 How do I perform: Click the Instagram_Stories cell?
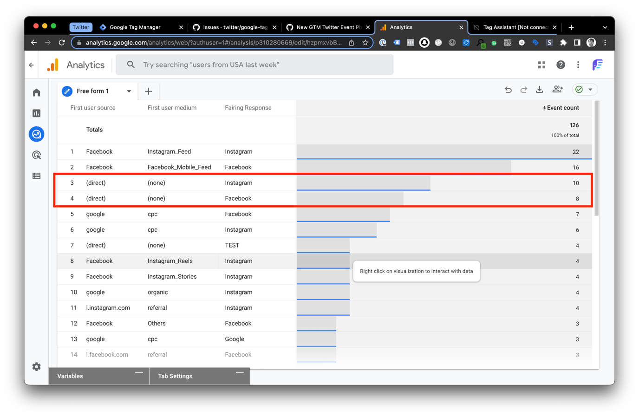point(172,277)
